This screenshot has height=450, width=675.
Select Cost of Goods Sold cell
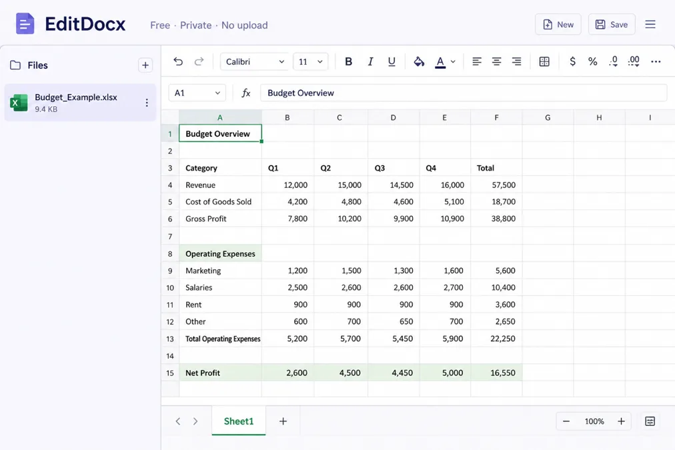tap(220, 202)
